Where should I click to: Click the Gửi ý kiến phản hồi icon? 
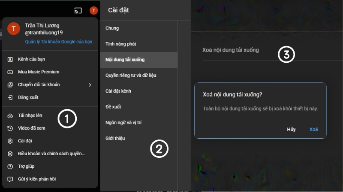[10, 179]
